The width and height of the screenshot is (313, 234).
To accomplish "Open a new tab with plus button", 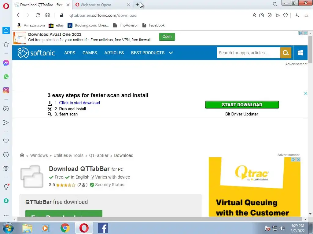I will 137,4.
